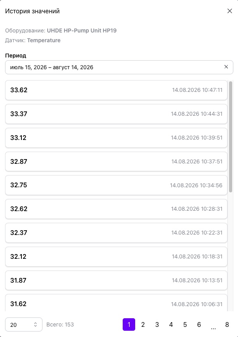Select the 31.87 value entry

pos(116,280)
